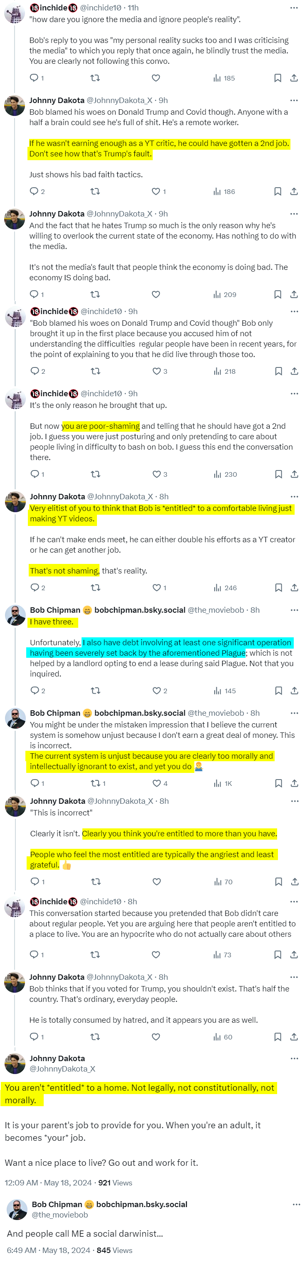Expand more menu on Johnny Dakota's main tweet
The height and width of the screenshot is (1268, 305).
[294, 1058]
